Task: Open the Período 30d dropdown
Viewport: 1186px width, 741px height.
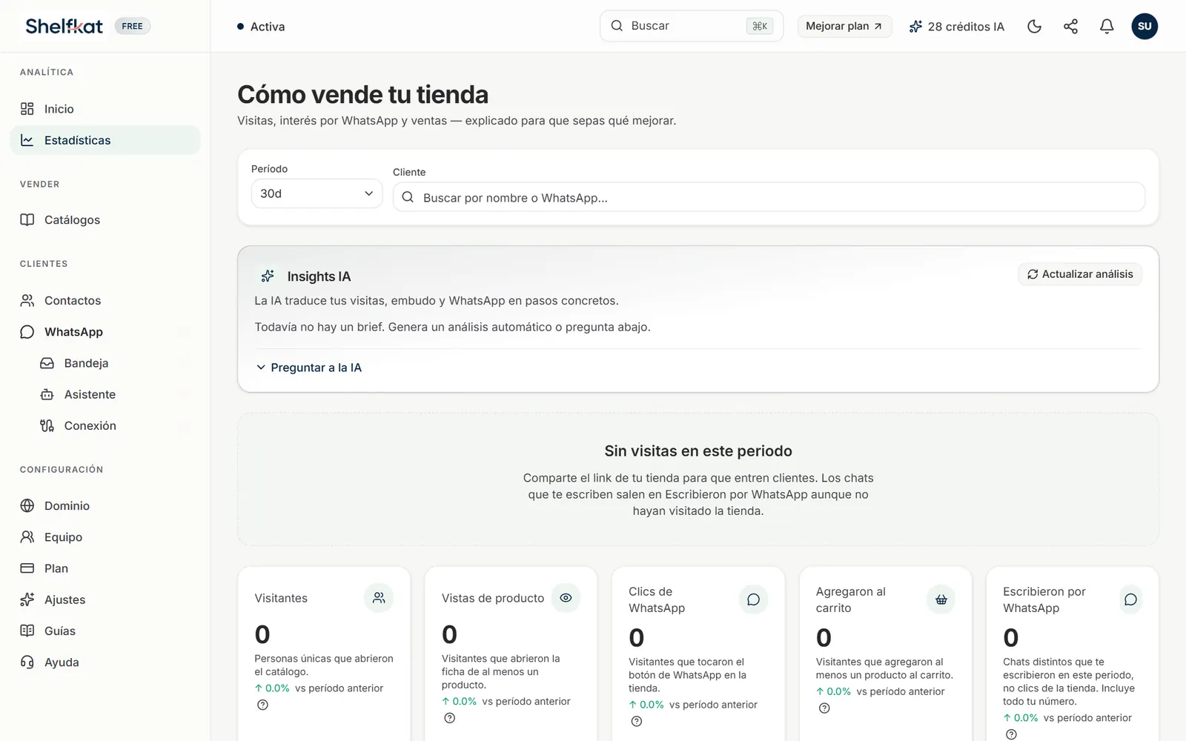Action: (317, 193)
